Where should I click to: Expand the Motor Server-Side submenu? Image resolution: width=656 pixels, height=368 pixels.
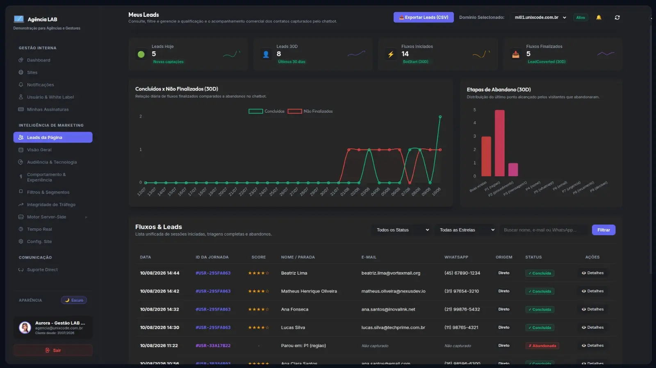[x=53, y=217]
